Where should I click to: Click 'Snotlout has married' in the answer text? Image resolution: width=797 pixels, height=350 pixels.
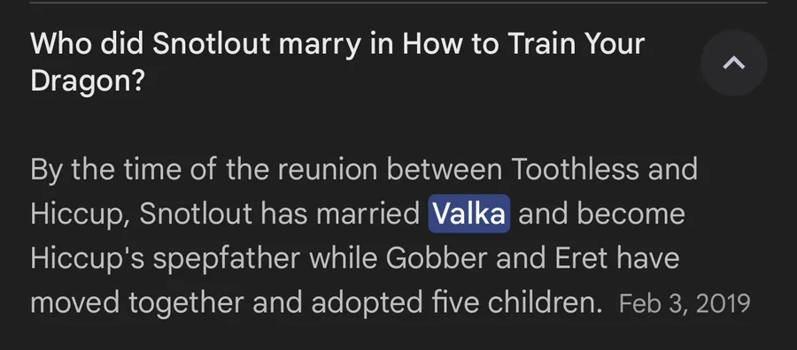[x=279, y=214]
